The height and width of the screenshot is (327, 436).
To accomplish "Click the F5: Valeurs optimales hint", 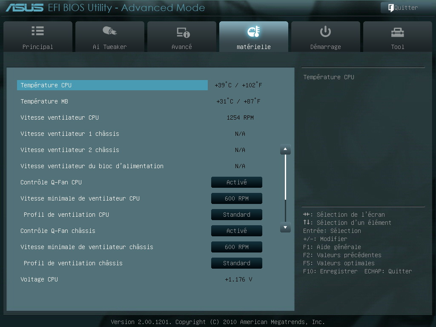I will [x=339, y=263].
